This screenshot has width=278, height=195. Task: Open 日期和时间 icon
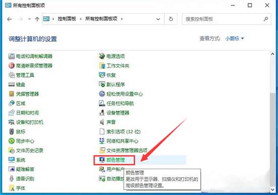coord(12,113)
